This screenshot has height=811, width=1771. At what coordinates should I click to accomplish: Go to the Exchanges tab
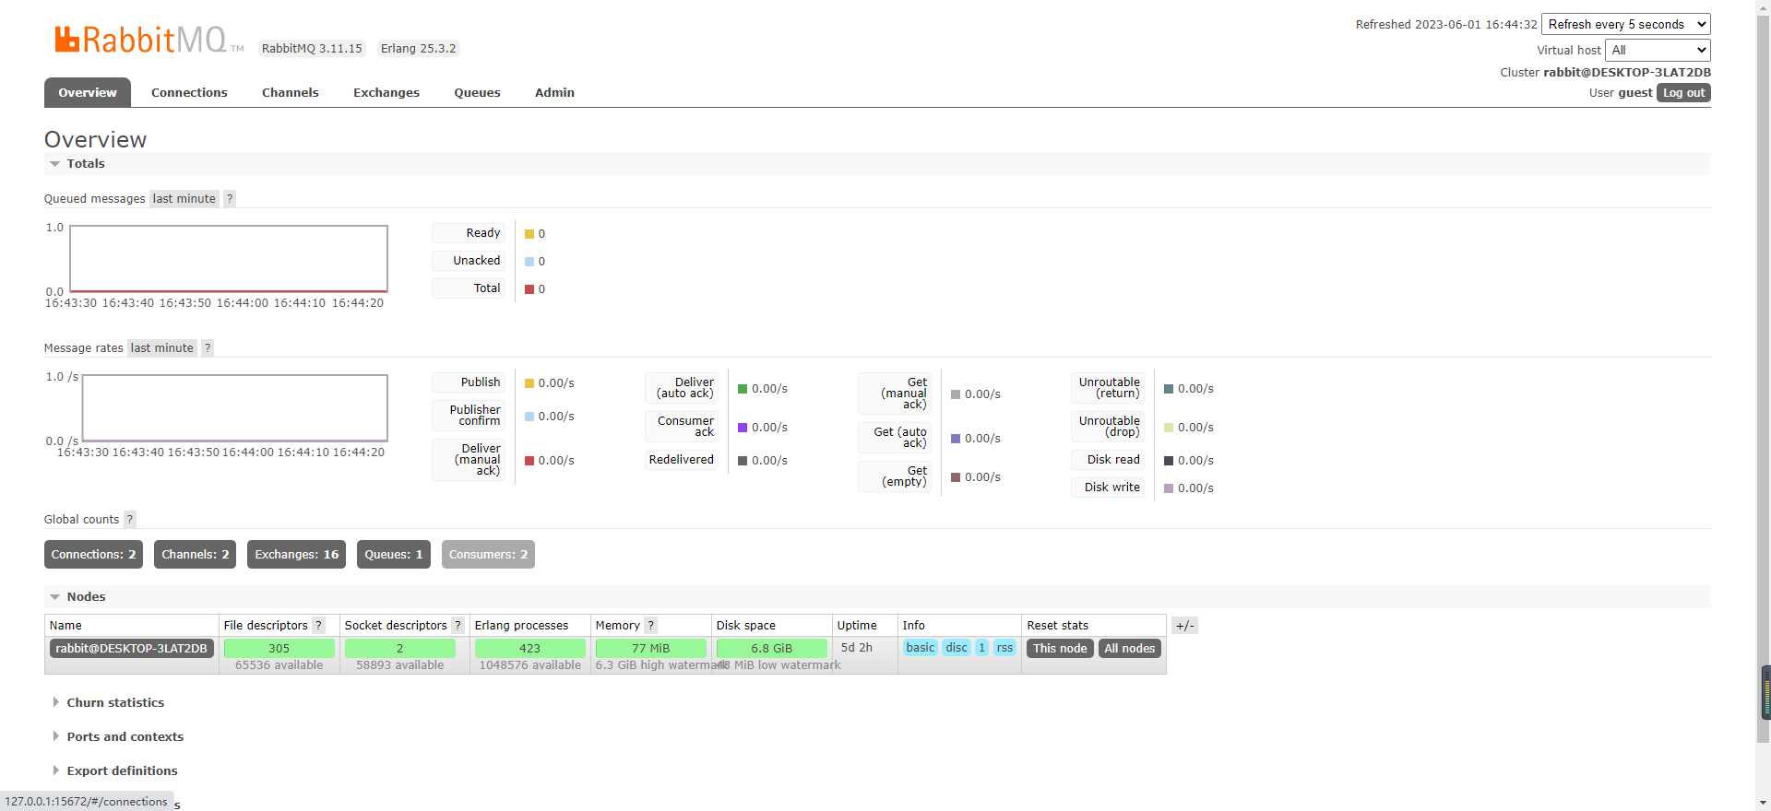pos(386,93)
